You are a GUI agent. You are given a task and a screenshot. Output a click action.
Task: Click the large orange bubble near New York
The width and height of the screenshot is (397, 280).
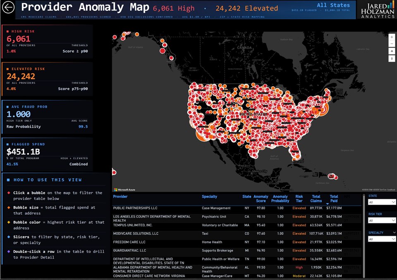click(323, 109)
